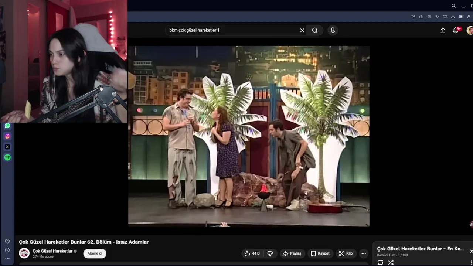The image size is (473, 266).
Task: Open Instagram from the browser sidebar
Action: click(7, 136)
